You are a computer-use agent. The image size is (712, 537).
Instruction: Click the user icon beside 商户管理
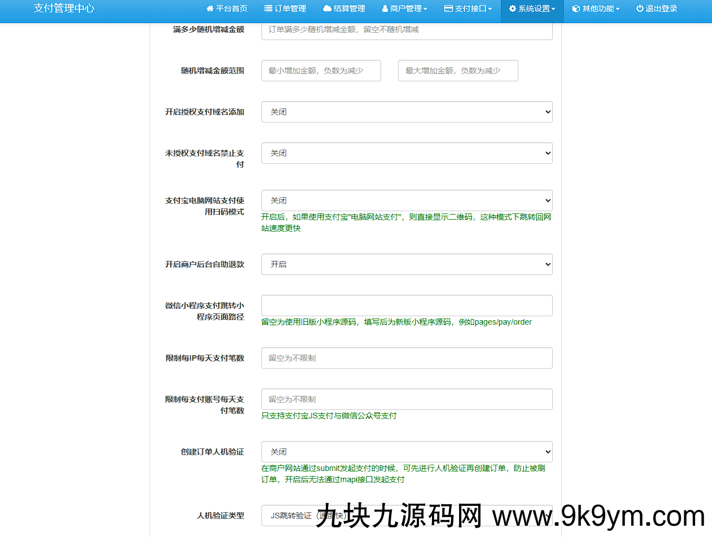[x=385, y=9]
